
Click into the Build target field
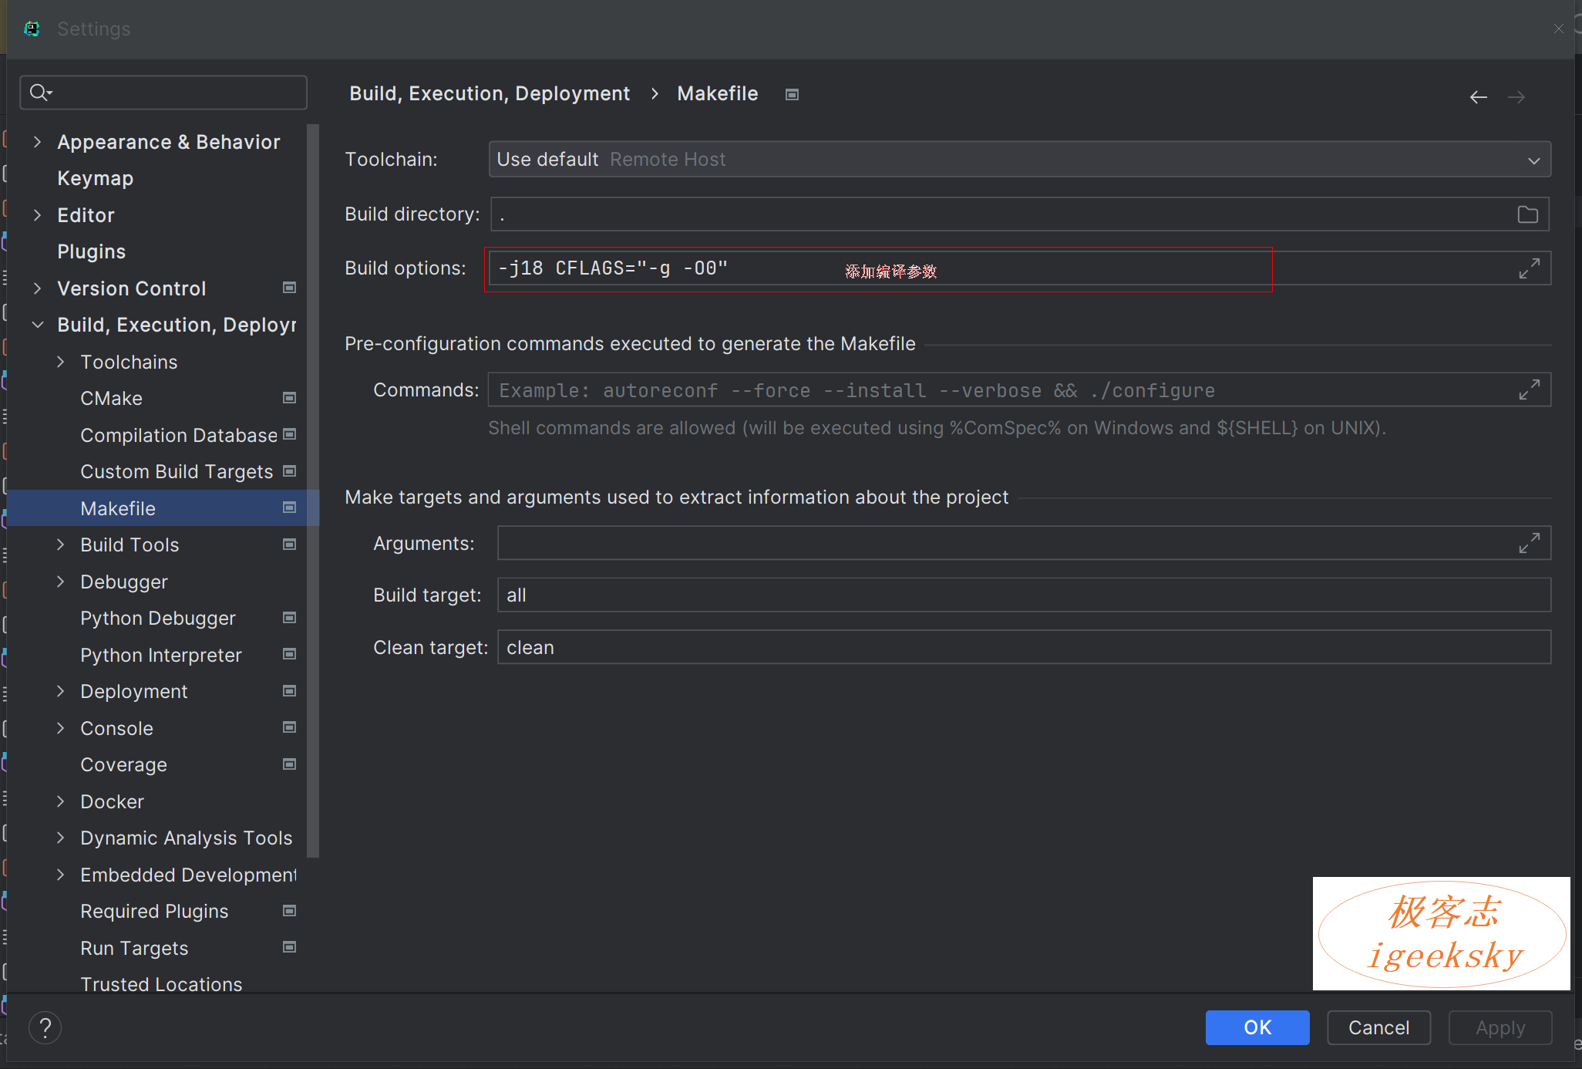(x=1023, y=595)
